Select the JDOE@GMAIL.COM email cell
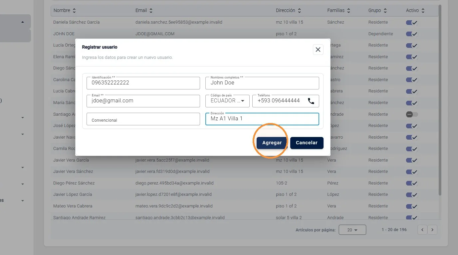 tap(155, 34)
